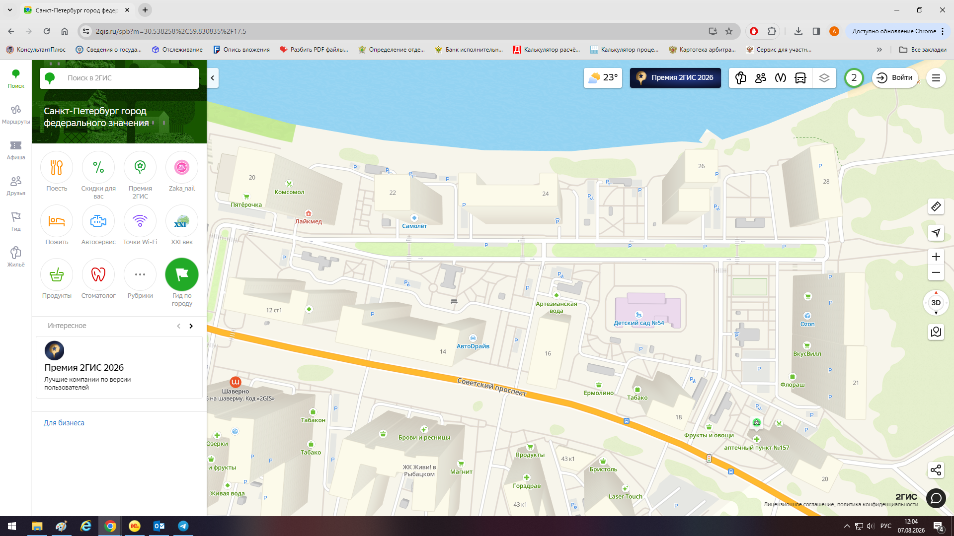The width and height of the screenshot is (954, 536).
Task: Select Пятёрочка store on the map
Action: (x=246, y=201)
